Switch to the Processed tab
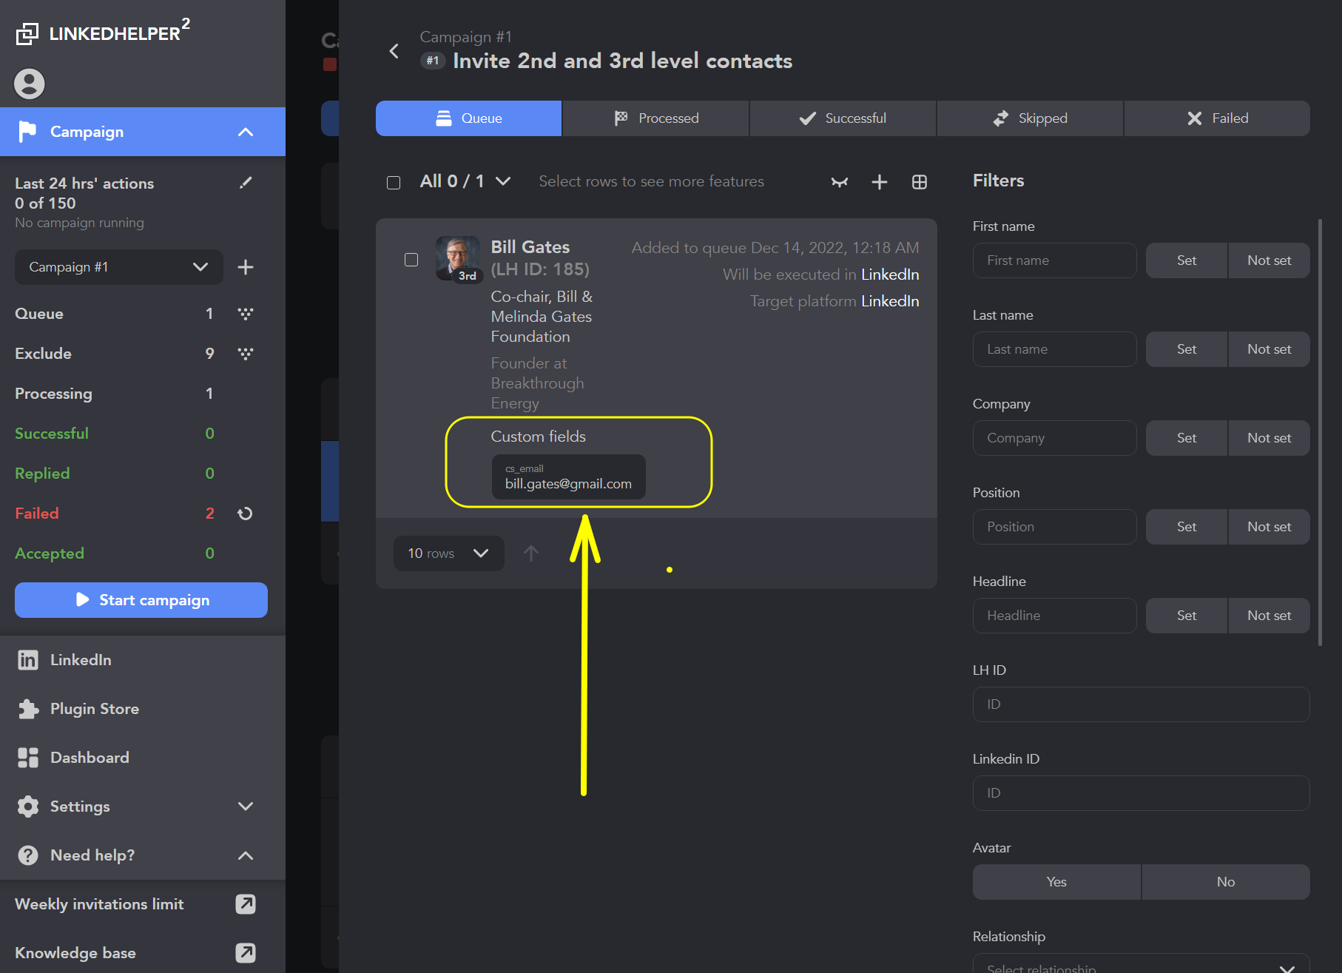The image size is (1342, 973). click(x=656, y=118)
